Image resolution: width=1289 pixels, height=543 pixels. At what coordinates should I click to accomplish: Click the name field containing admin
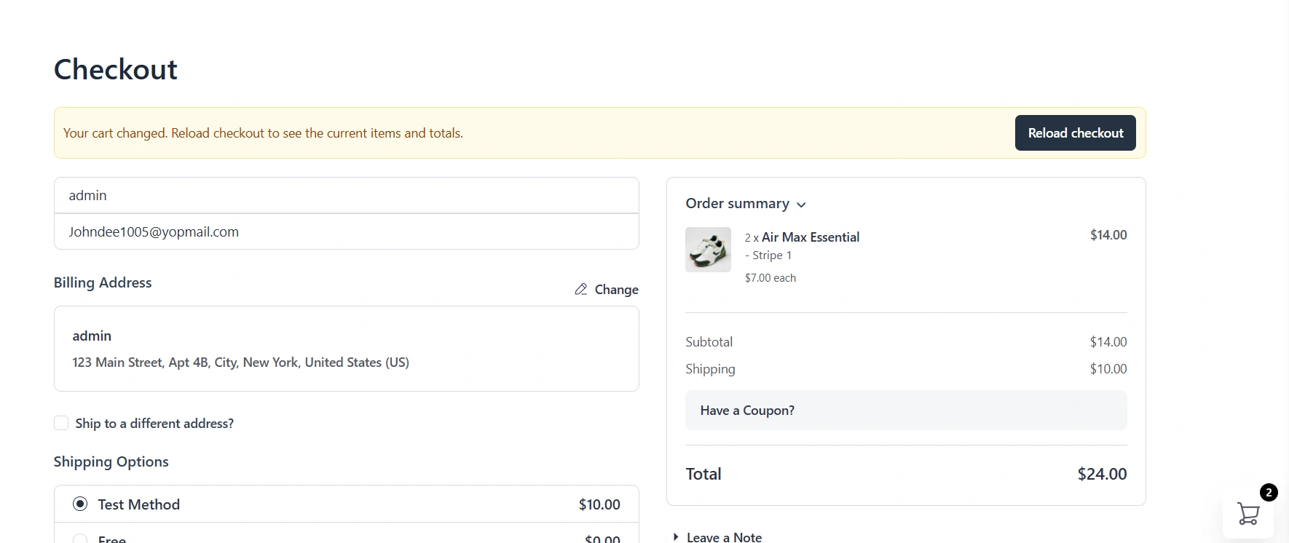click(347, 195)
